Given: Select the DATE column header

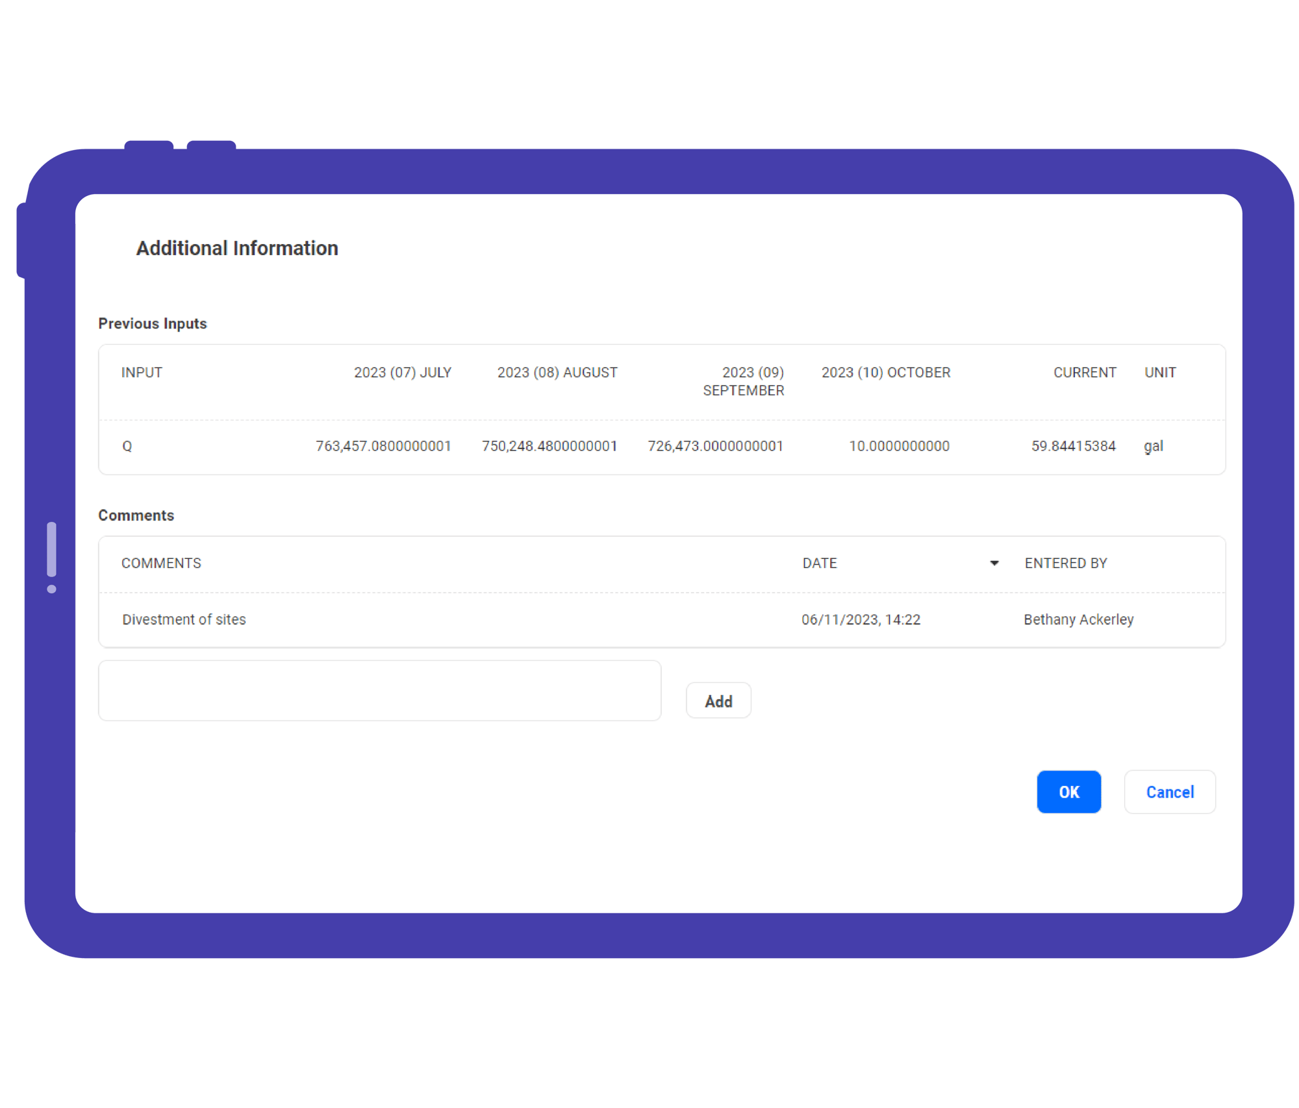Looking at the screenshot, I should point(820,563).
